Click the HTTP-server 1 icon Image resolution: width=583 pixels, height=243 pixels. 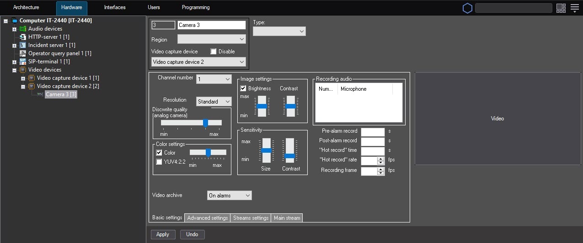coord(23,37)
